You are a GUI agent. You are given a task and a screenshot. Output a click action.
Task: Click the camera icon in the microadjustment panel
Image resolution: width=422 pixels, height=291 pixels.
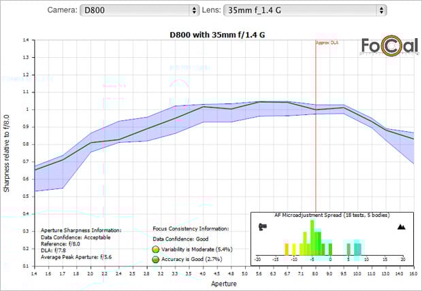click(263, 226)
